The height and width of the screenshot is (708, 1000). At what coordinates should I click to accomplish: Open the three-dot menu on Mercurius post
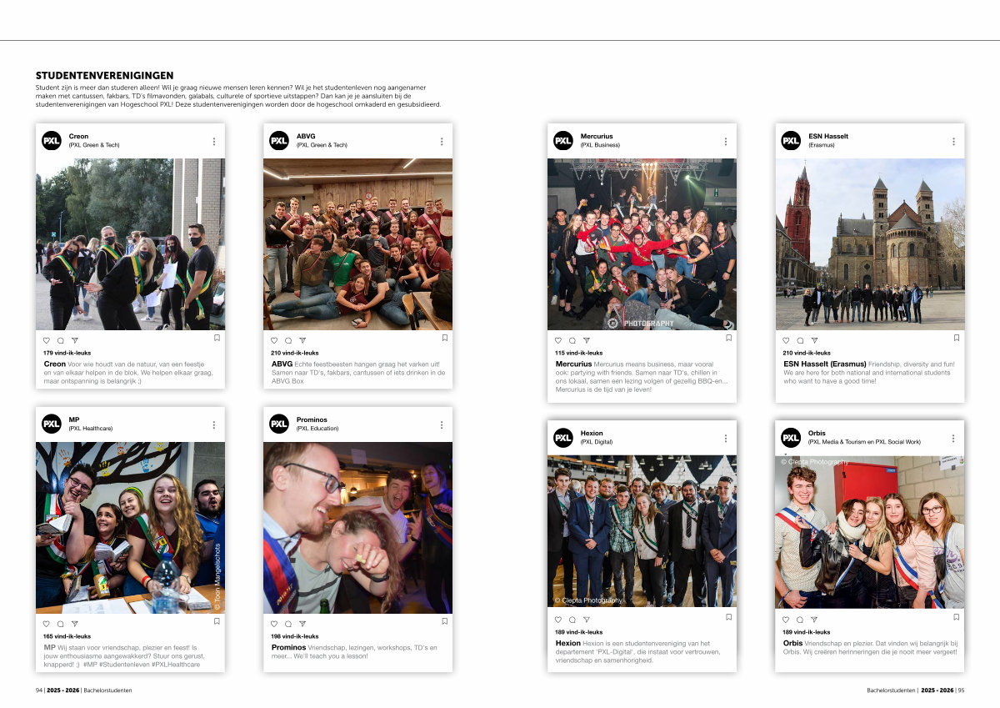pos(726,141)
